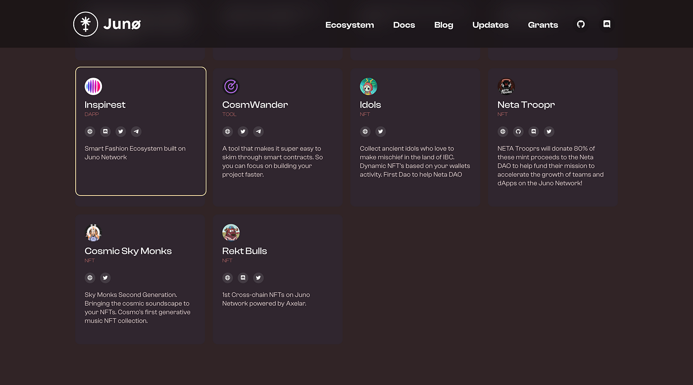Click the Idols avatar image

368,87
